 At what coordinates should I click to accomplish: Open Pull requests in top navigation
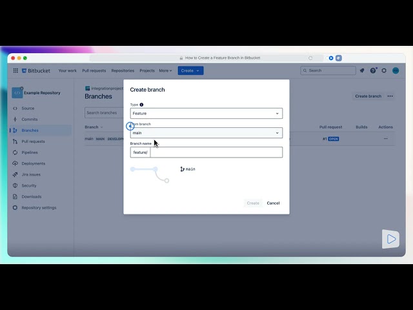coord(94,70)
